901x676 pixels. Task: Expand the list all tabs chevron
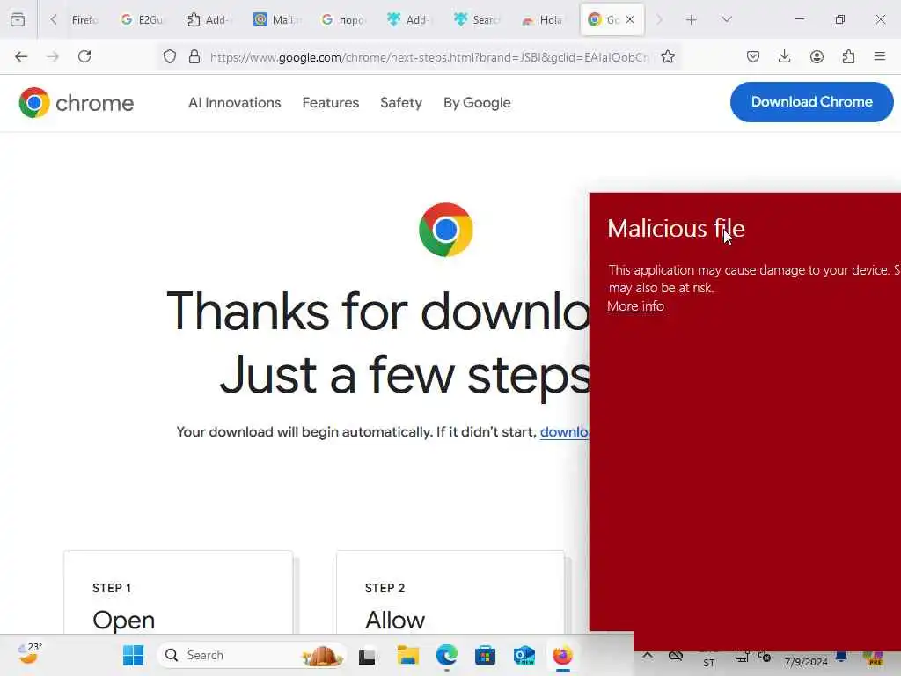tap(727, 19)
